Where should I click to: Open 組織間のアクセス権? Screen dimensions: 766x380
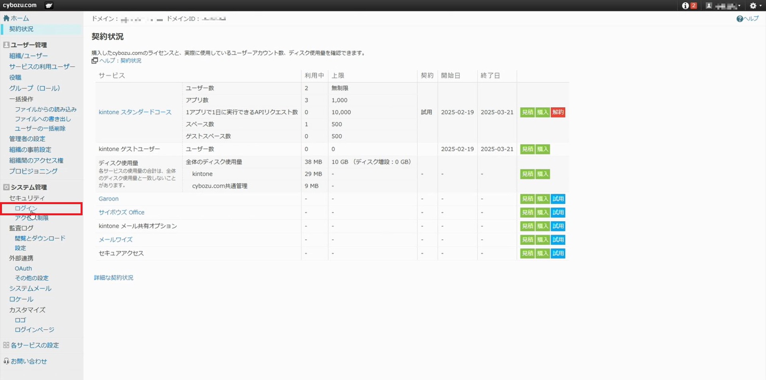(36, 160)
